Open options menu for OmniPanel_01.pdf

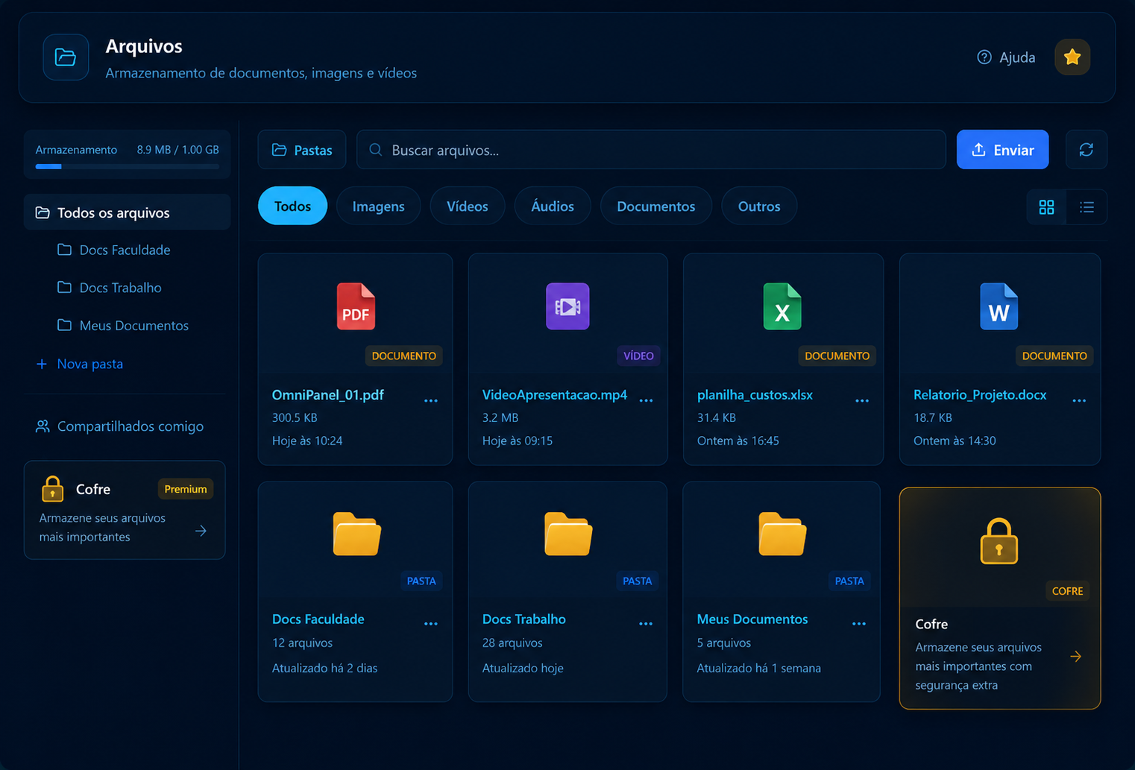431,401
